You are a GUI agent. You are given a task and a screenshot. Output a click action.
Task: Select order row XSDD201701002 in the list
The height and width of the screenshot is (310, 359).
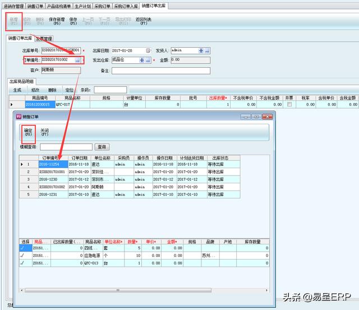pos(52,187)
